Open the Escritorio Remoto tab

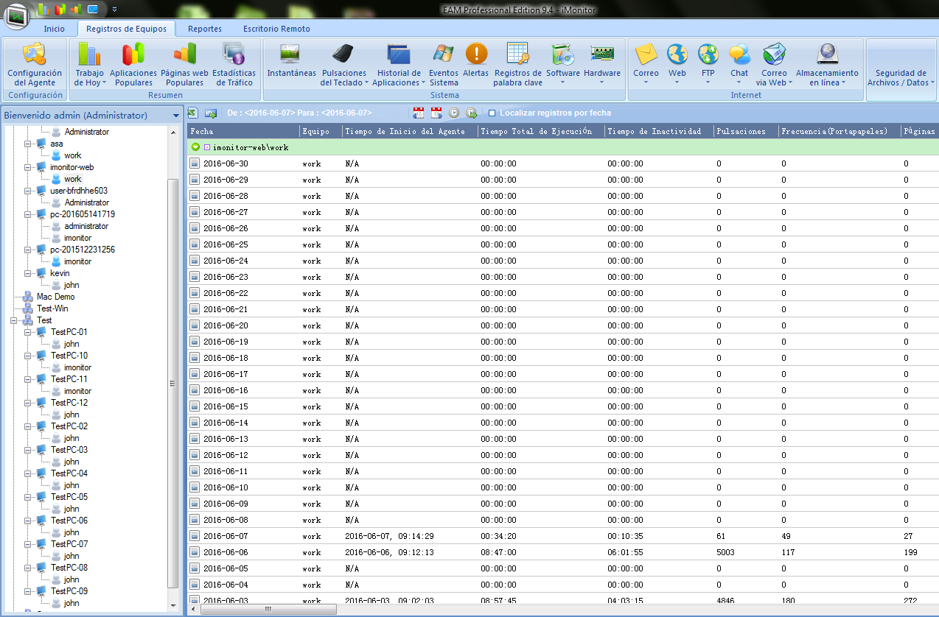pyautogui.click(x=276, y=29)
